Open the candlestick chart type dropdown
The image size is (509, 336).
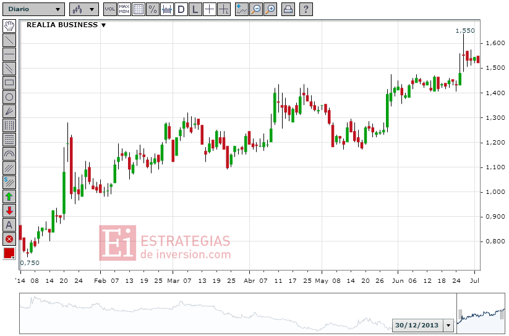83,9
